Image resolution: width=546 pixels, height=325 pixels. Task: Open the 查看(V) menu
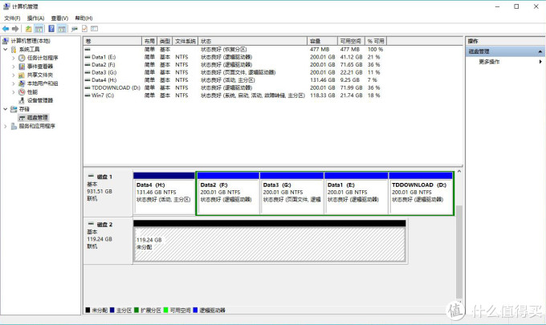(x=59, y=18)
